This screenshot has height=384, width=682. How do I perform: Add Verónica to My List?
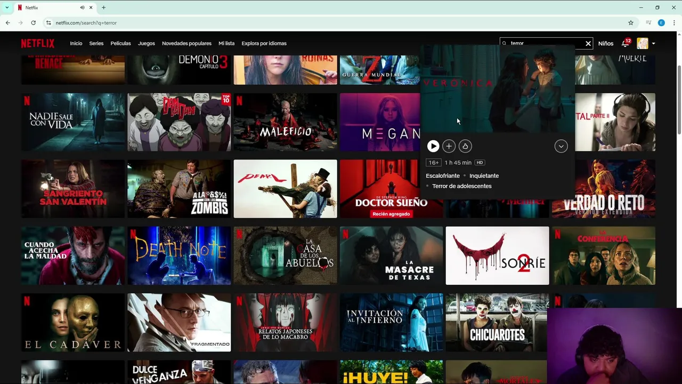[449, 146]
